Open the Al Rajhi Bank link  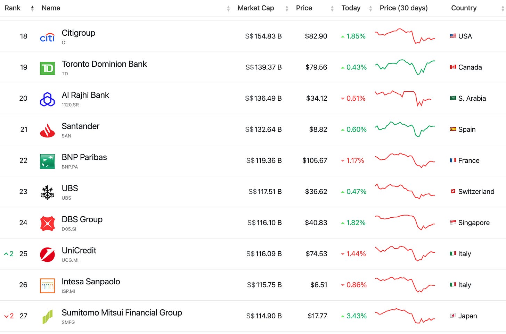(85, 95)
